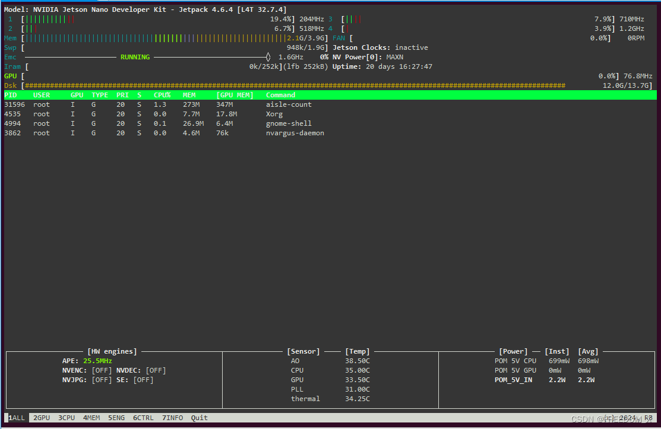Sort by USER column header
This screenshot has height=429, width=661.
[42, 95]
